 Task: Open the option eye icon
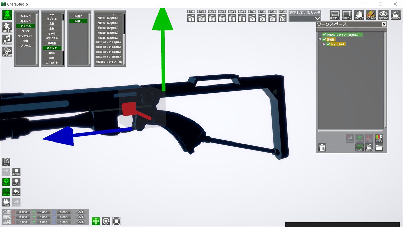click(383, 15)
